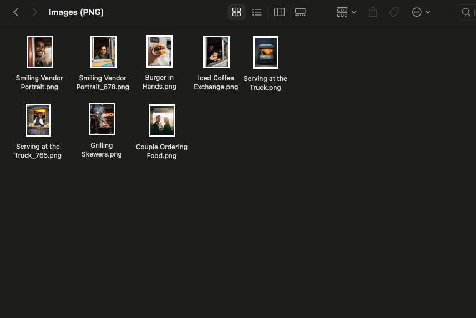Click Iced Coffee Exchange.png thumbnail

coord(216,52)
